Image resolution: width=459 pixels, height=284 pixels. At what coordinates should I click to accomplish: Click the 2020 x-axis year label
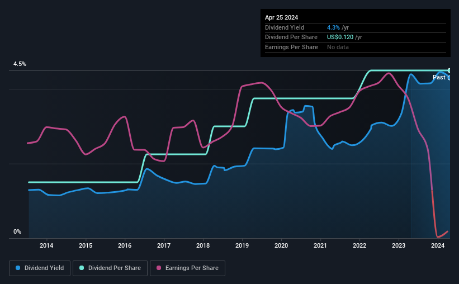pos(281,245)
